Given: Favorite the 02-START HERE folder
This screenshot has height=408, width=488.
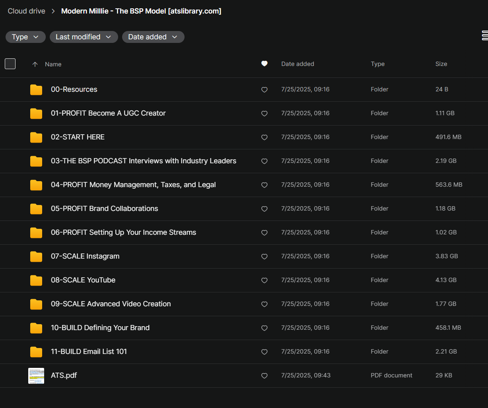Looking at the screenshot, I should pyautogui.click(x=264, y=137).
